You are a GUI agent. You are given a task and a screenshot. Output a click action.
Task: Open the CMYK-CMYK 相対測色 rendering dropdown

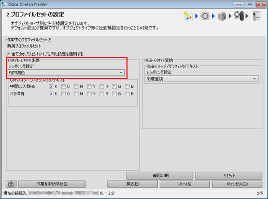click(x=66, y=73)
